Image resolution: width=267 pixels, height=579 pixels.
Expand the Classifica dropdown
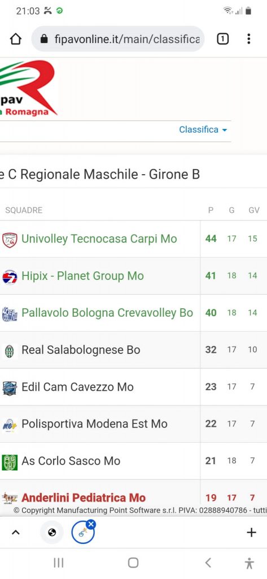[x=203, y=129]
